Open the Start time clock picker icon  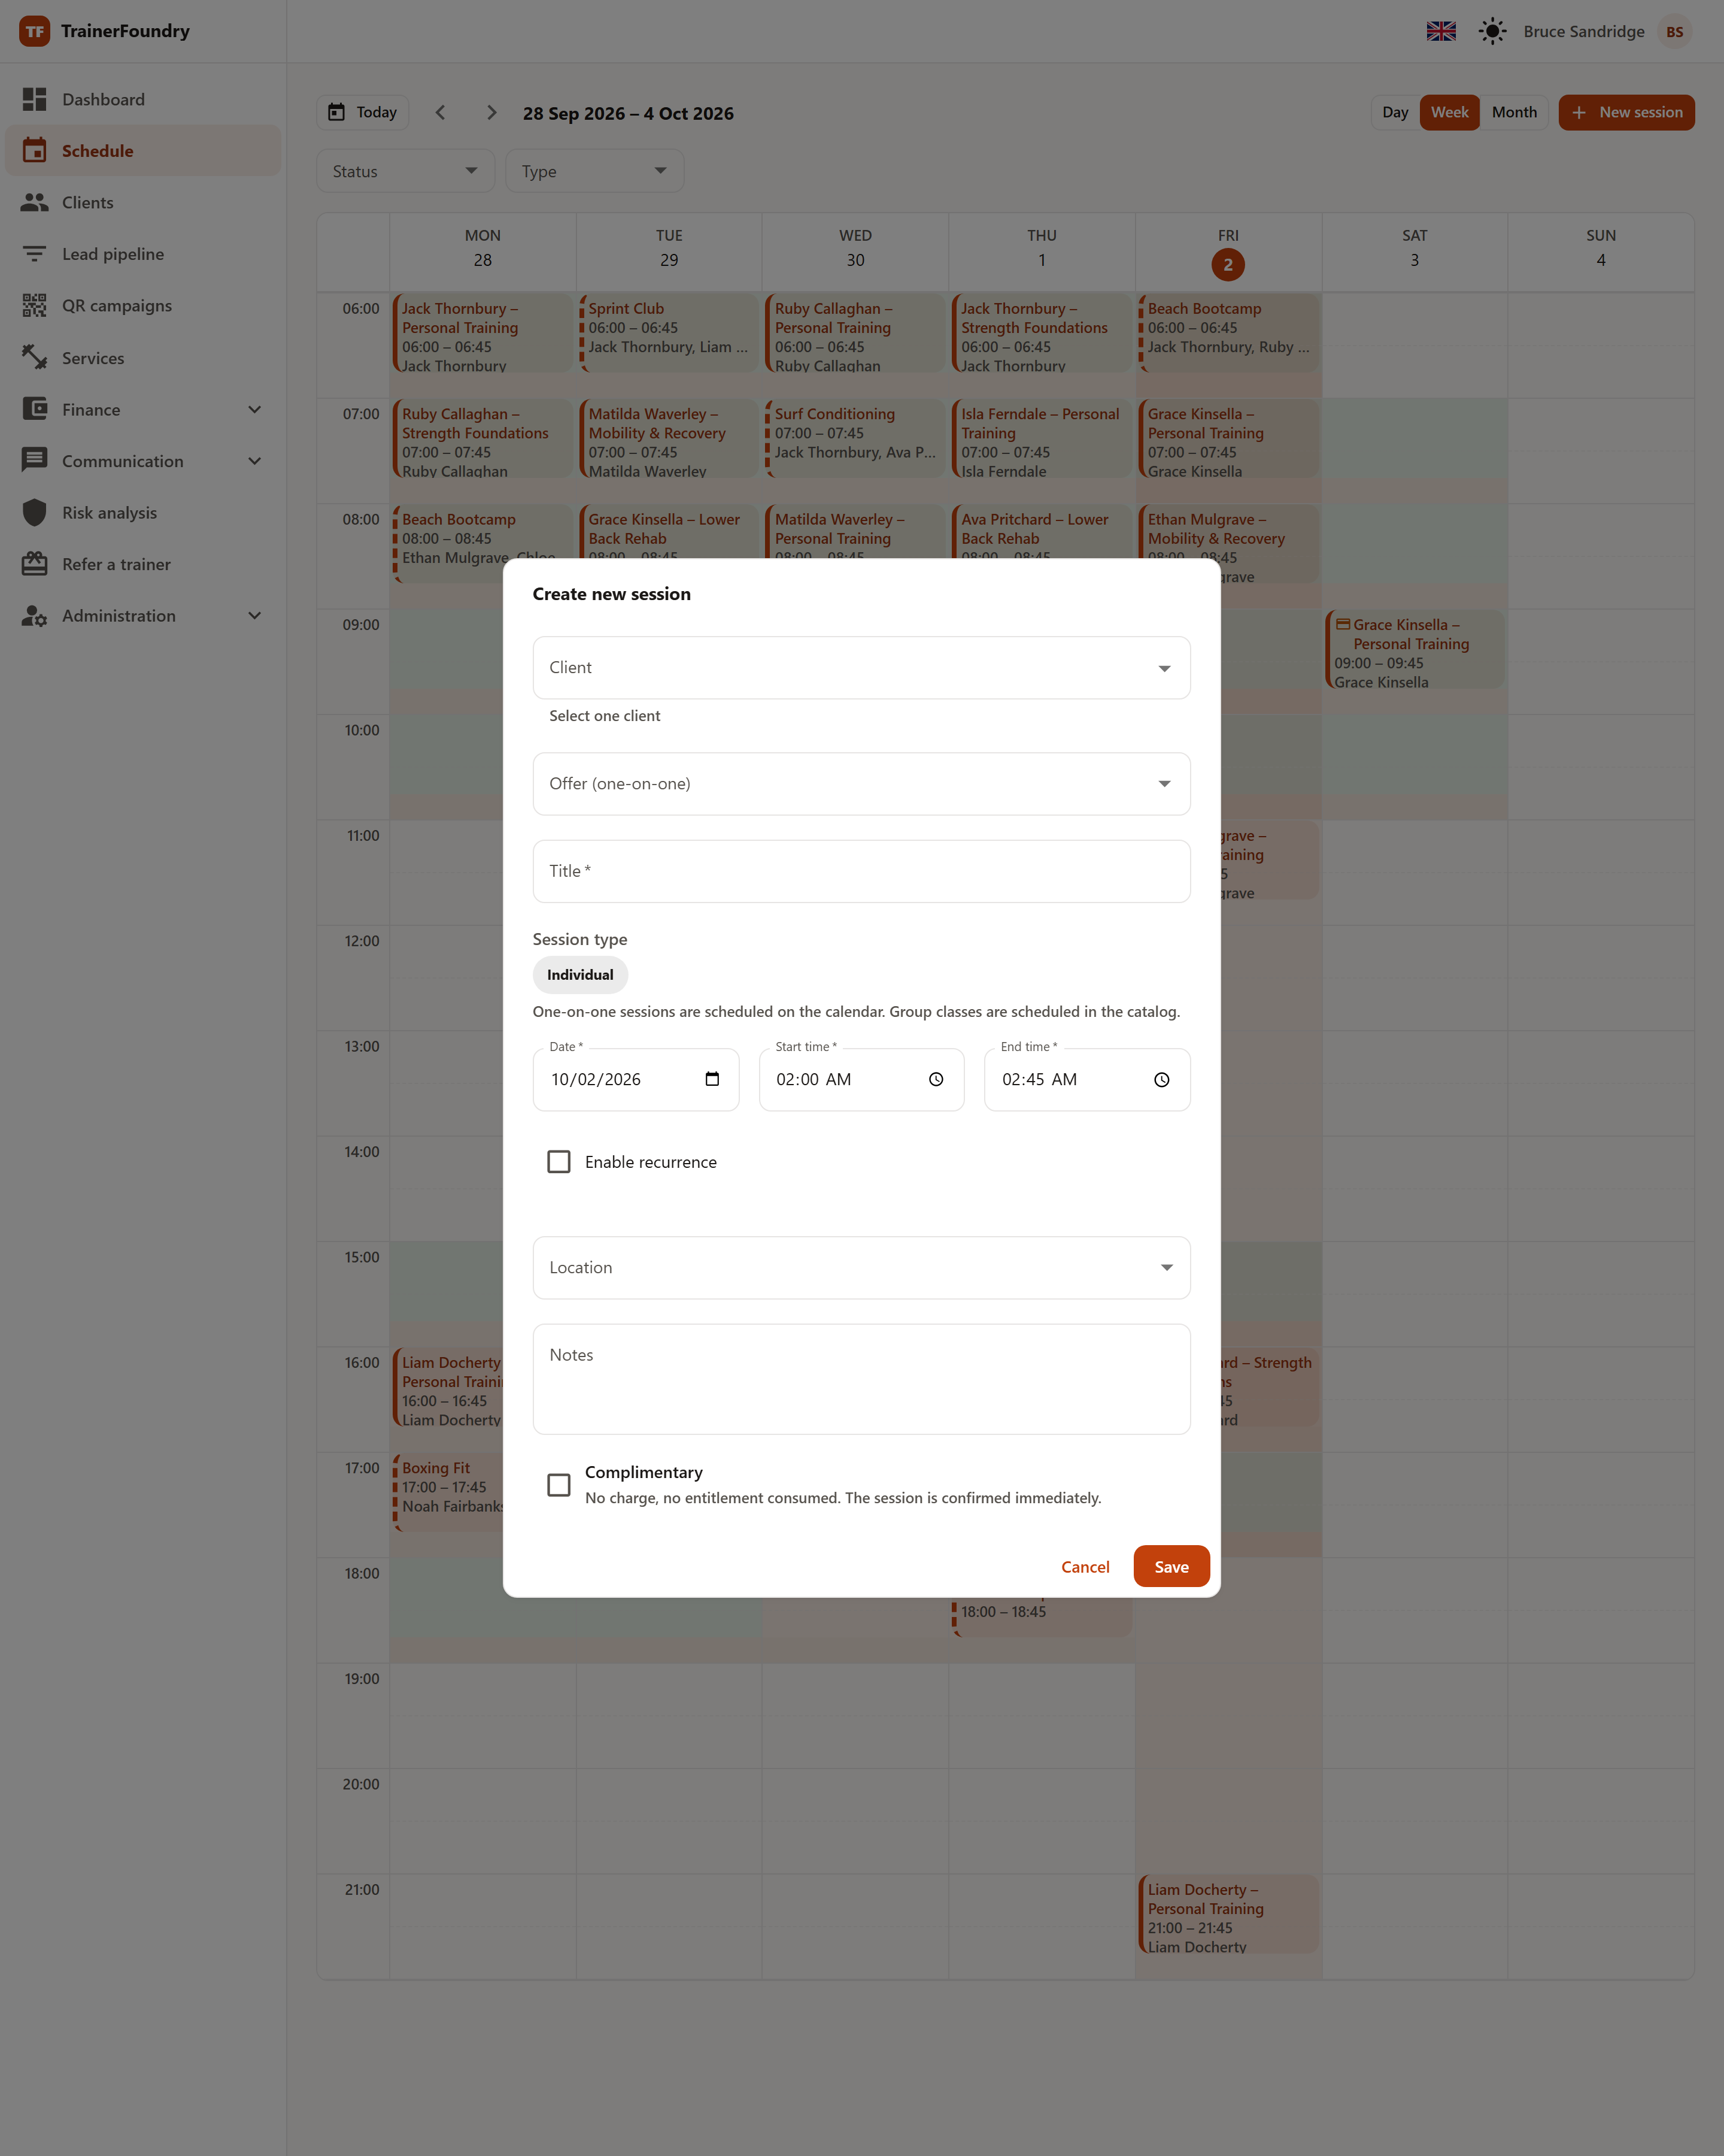(x=936, y=1079)
